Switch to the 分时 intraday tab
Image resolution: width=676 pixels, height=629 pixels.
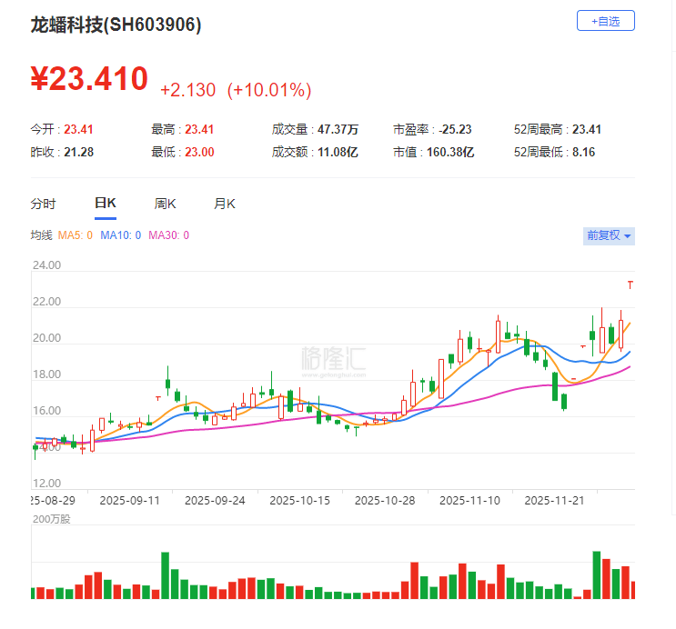(x=43, y=204)
